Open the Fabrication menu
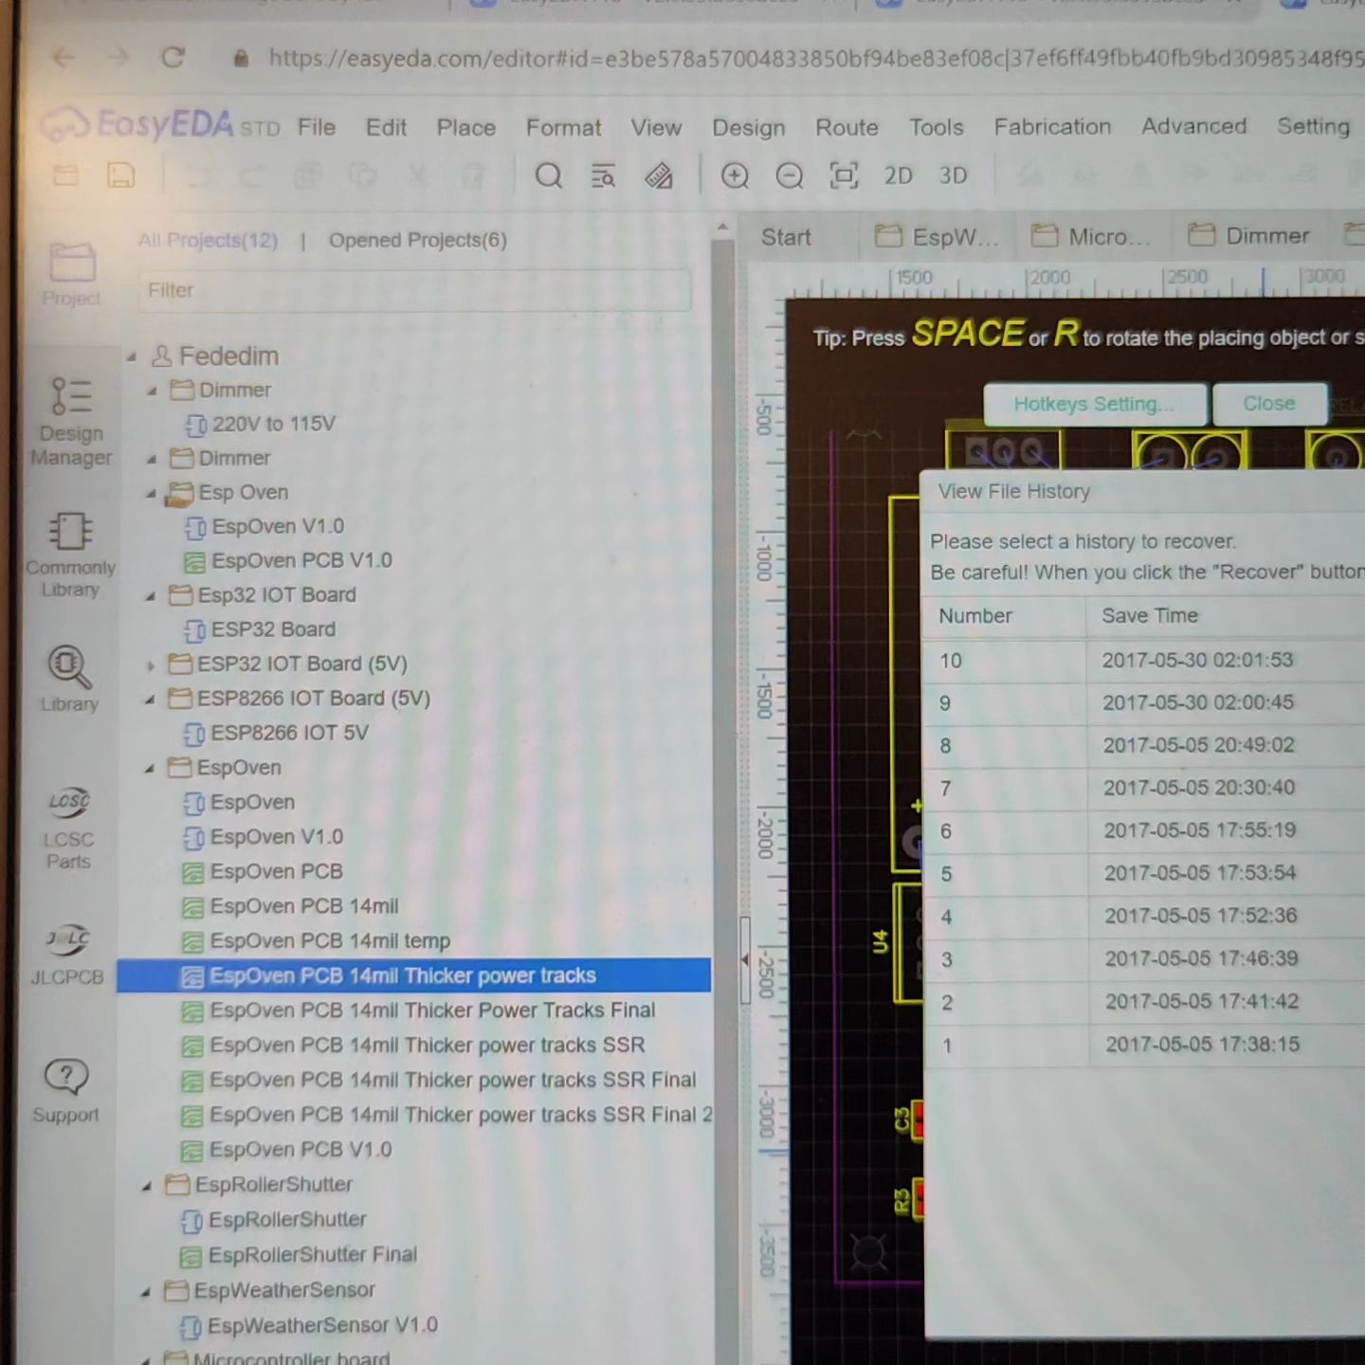The height and width of the screenshot is (1365, 1365). [x=1052, y=126]
